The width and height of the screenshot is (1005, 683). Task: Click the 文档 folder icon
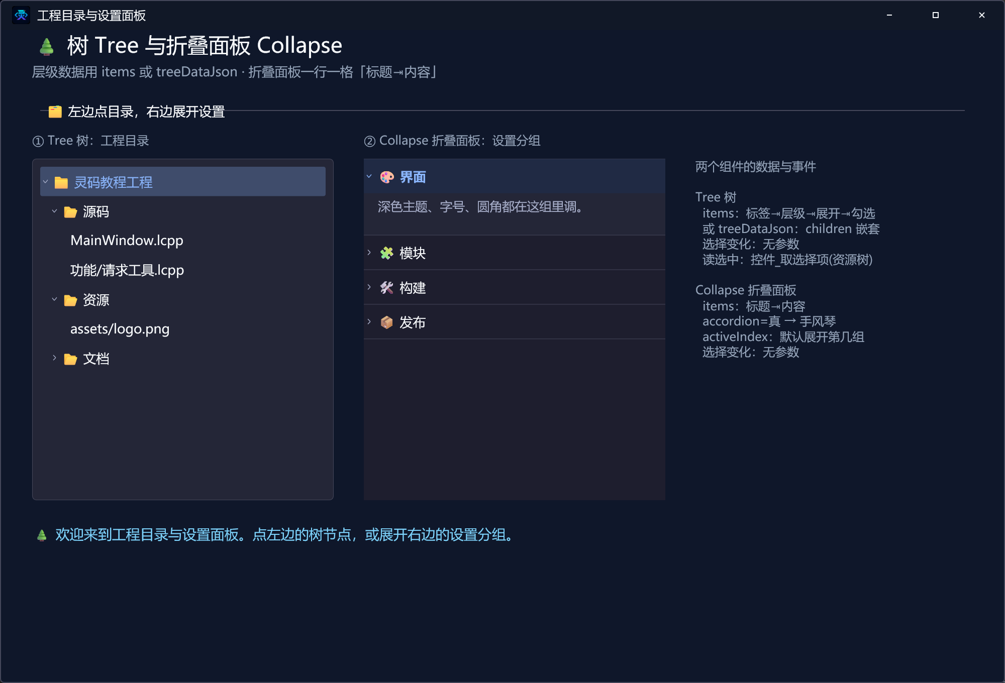pyautogui.click(x=71, y=359)
